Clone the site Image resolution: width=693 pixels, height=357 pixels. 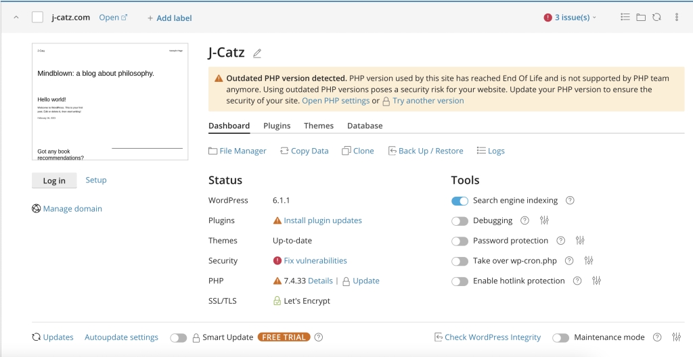coord(358,151)
